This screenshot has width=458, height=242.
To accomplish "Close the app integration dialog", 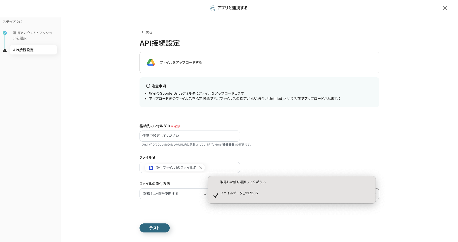I will coord(445,8).
